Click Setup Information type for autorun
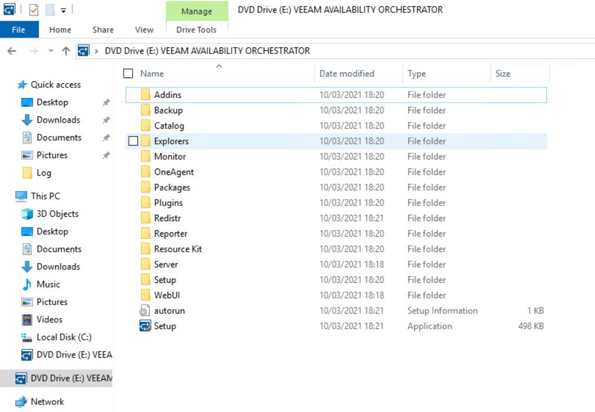This screenshot has width=595, height=412. click(442, 311)
